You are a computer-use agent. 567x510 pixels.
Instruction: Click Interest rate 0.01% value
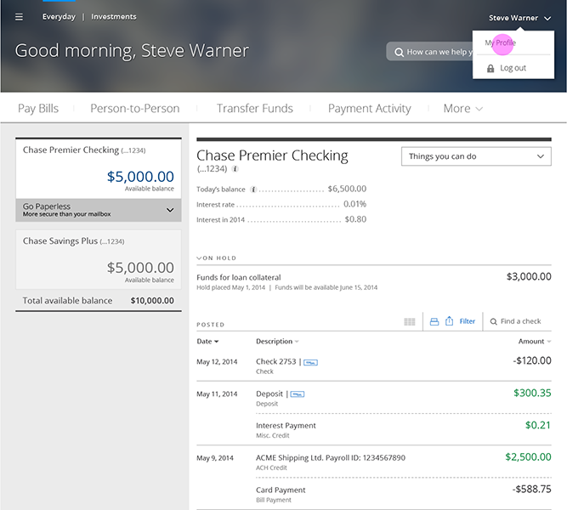tap(354, 204)
